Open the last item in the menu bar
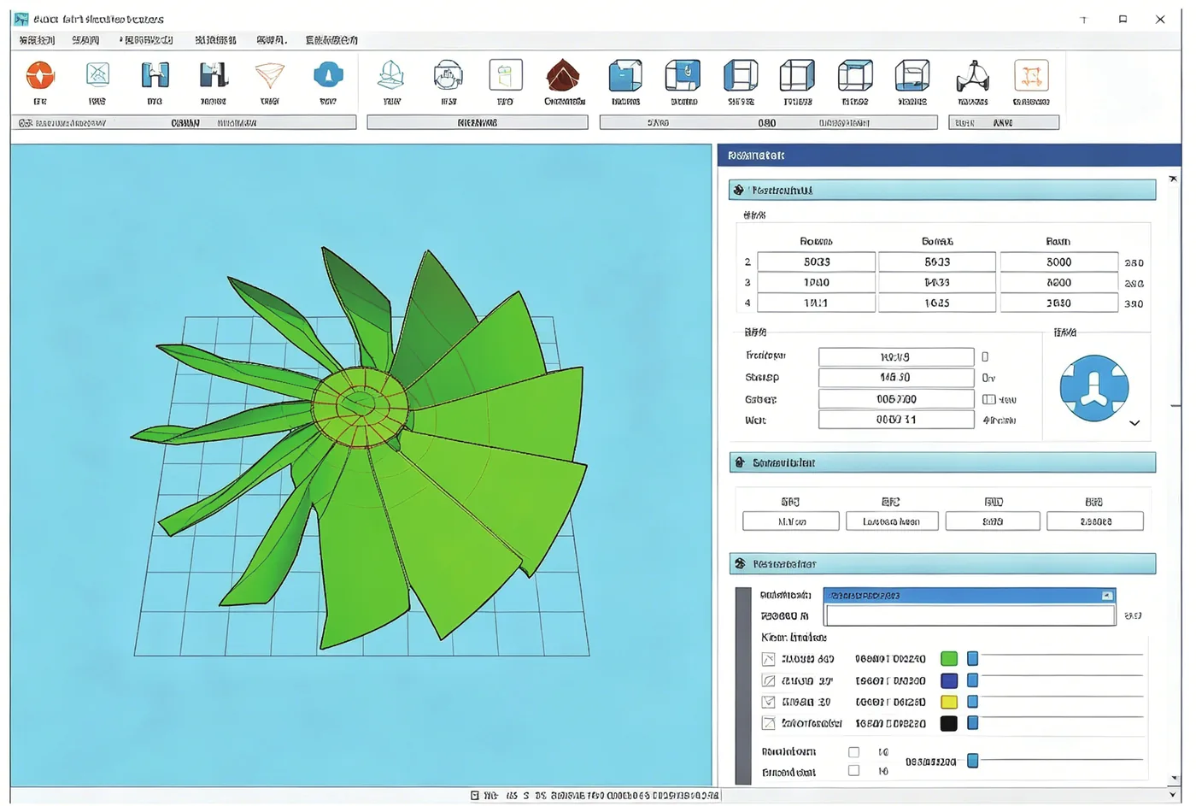Image resolution: width=1196 pixels, height=806 pixels. [x=331, y=40]
